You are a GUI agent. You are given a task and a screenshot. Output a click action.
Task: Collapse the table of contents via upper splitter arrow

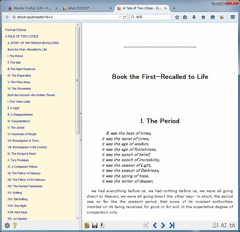[81, 113]
